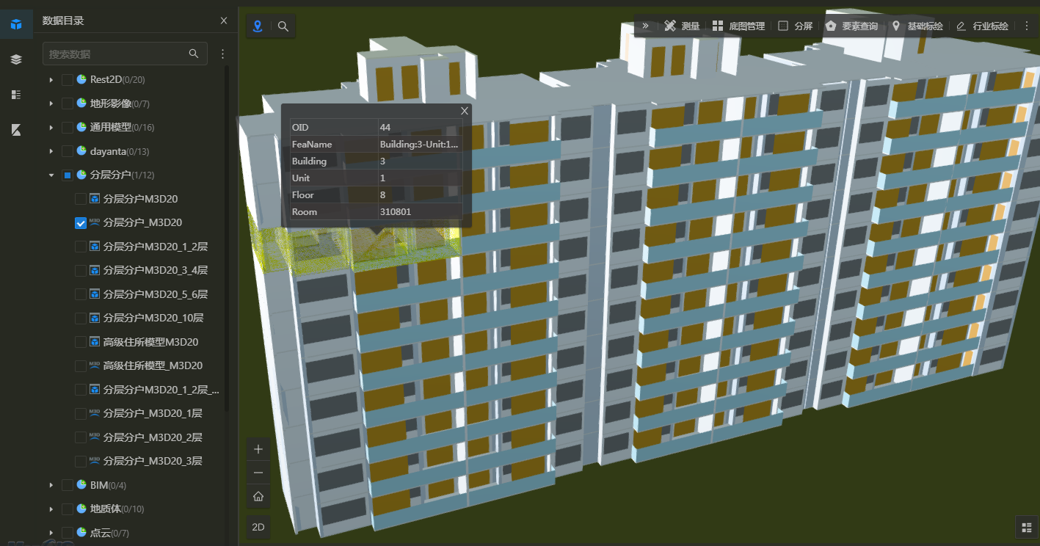Click the OID value 44
Viewport: 1040px width, 546px height.
click(x=385, y=128)
